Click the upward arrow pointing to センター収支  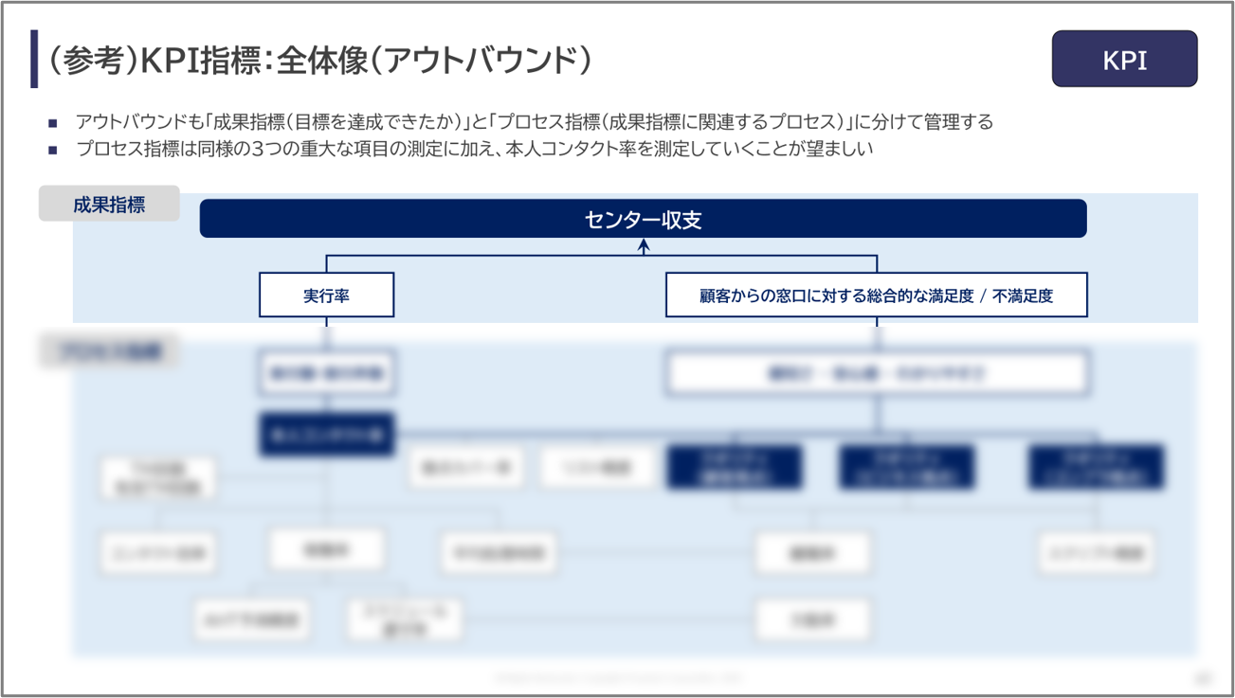[643, 244]
